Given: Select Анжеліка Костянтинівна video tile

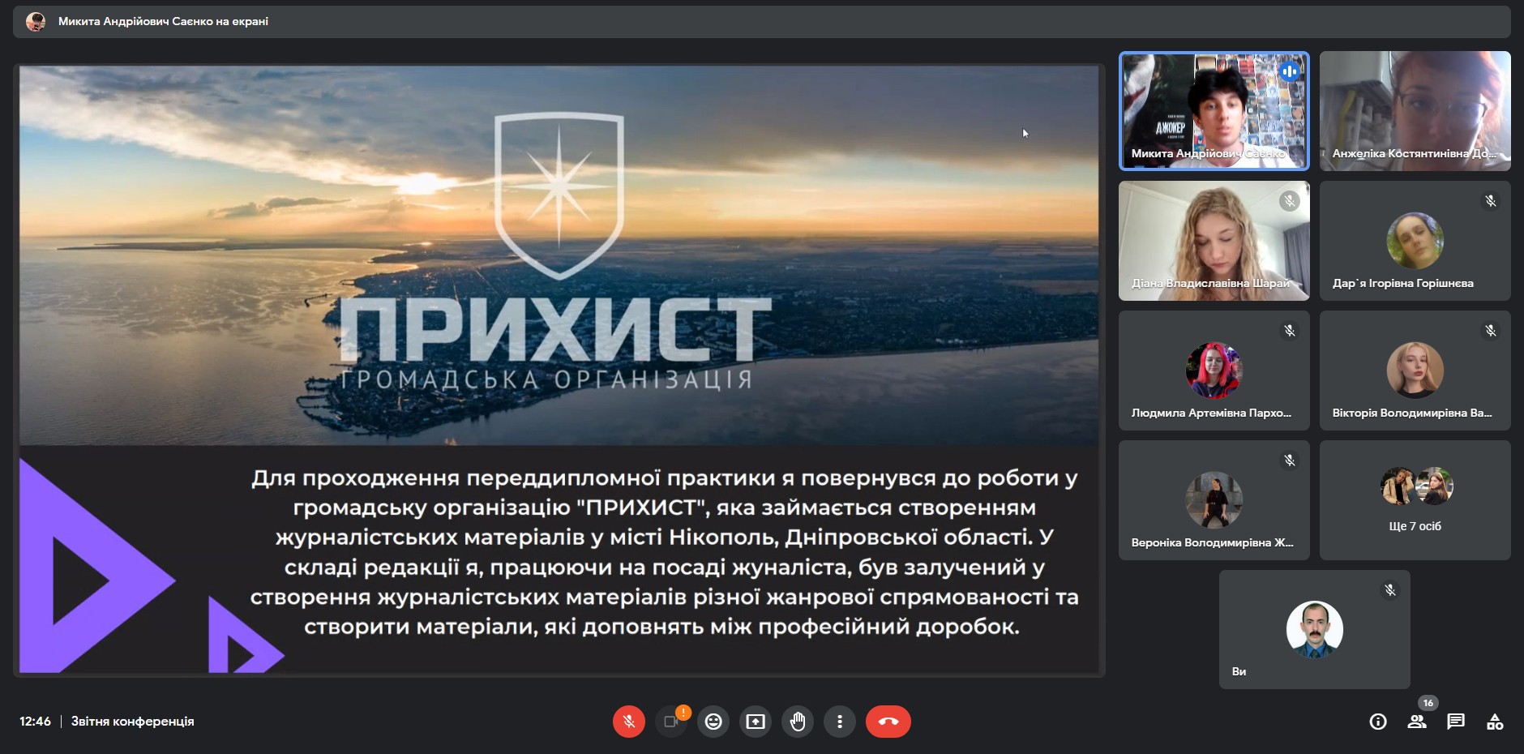Looking at the screenshot, I should [x=1415, y=111].
